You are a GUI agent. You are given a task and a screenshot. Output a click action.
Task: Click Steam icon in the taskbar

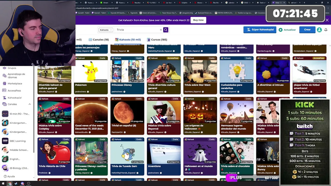tap(16, 184)
